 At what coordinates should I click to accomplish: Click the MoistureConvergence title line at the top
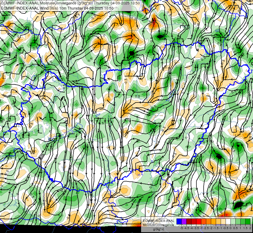(x=70, y=3)
